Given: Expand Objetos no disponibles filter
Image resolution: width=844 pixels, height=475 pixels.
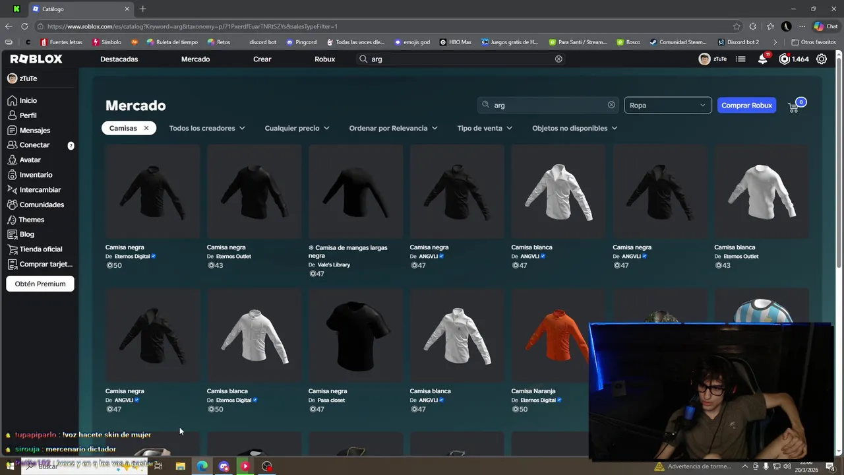Looking at the screenshot, I should 574,128.
